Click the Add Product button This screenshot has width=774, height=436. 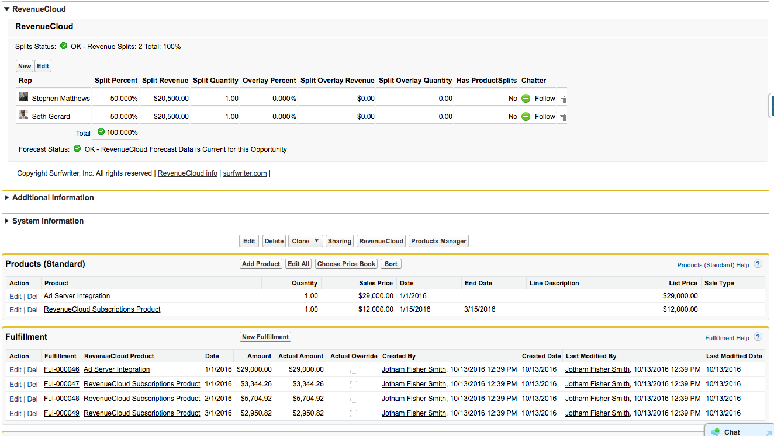coord(261,264)
